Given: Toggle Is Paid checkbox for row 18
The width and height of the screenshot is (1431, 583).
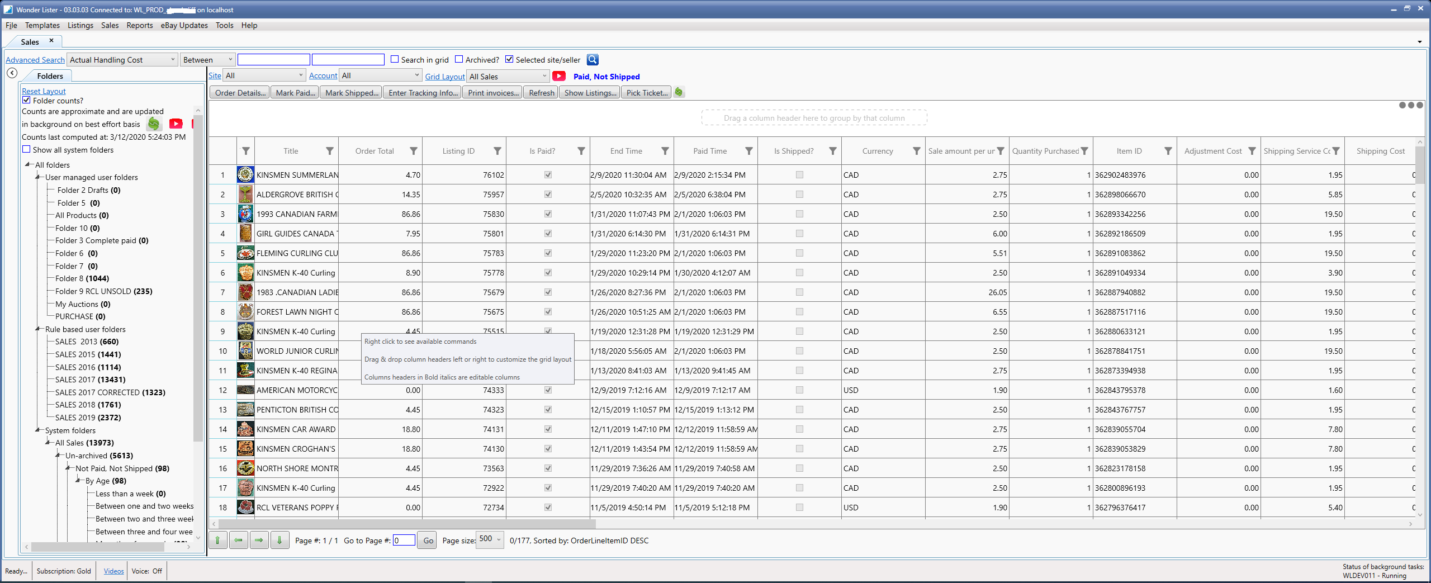Looking at the screenshot, I should (548, 508).
